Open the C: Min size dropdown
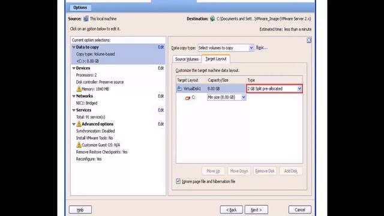Image resolution: width=384 pixels, height=216 pixels. click(x=244, y=97)
